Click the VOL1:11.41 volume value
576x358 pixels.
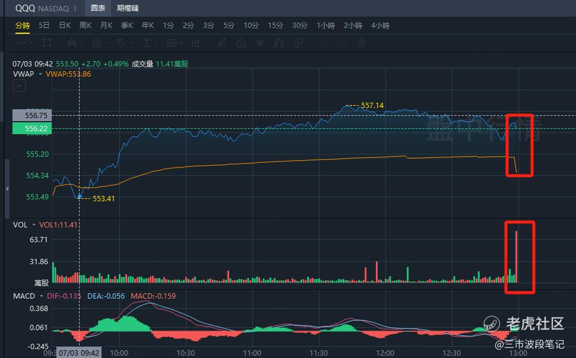pos(58,224)
